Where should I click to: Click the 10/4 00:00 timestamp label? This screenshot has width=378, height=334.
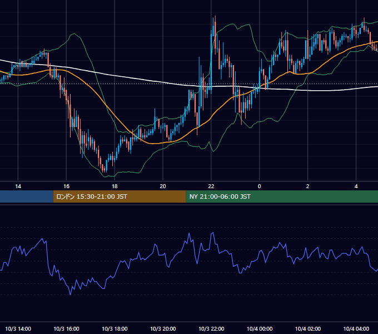click(260, 328)
